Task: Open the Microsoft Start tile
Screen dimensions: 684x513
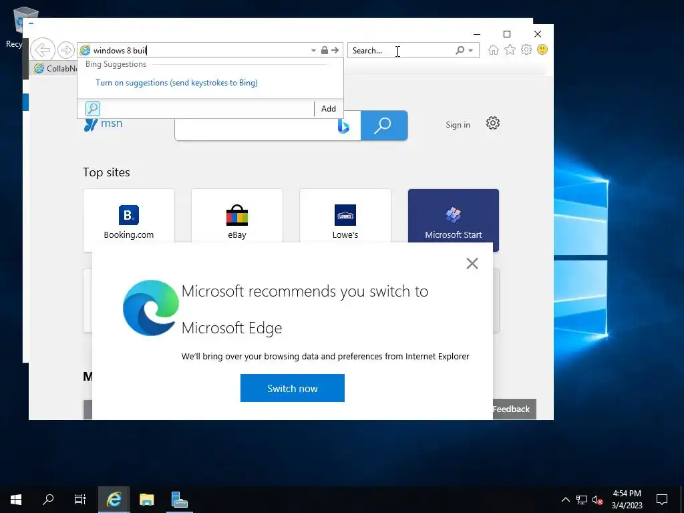Action: [454, 216]
